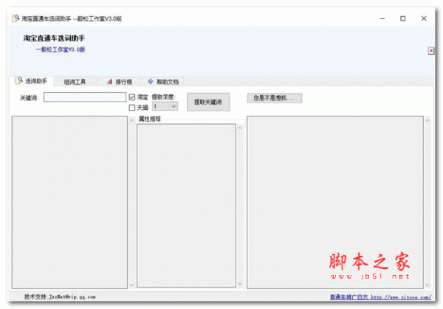Click the small red X icon beside the banner
Viewport: 443px width, 309px height.
(x=431, y=51)
